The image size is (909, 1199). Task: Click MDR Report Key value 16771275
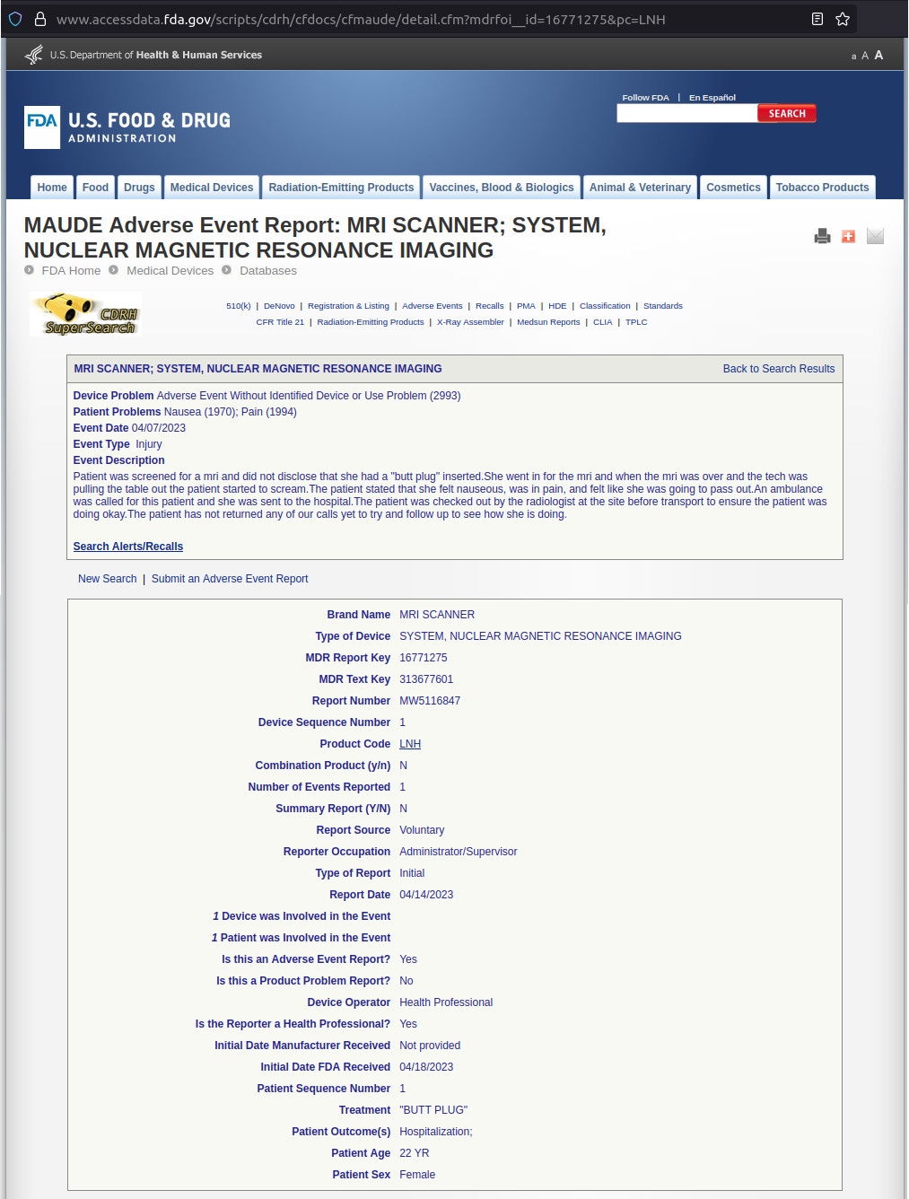(424, 658)
